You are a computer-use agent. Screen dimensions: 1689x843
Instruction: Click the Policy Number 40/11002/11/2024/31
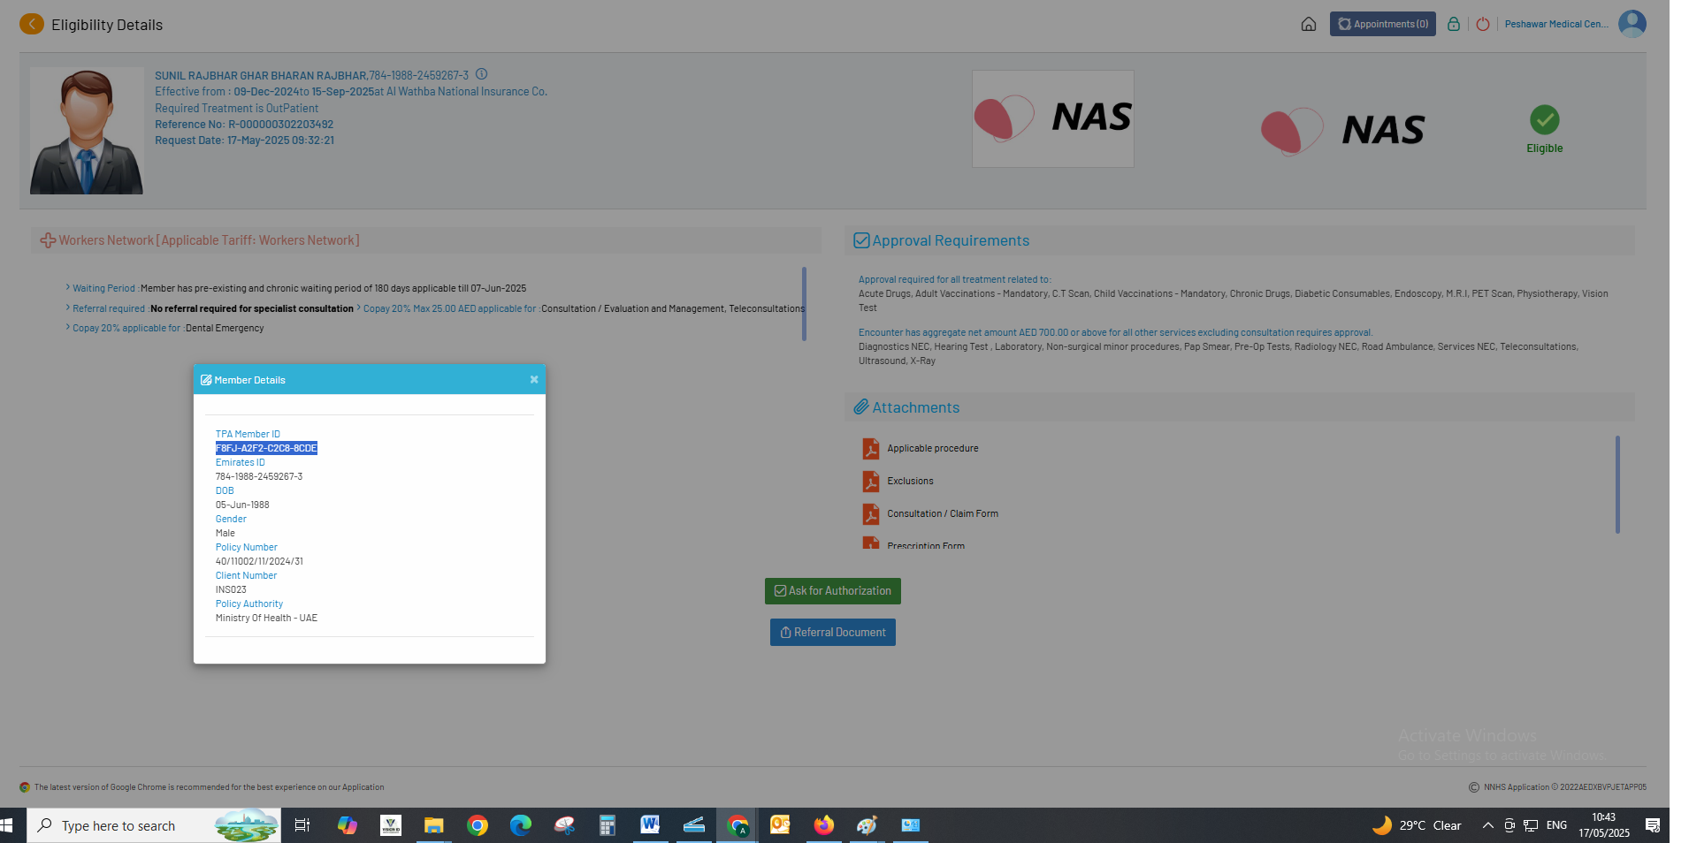tap(259, 561)
